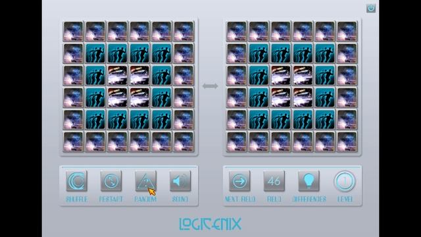421x237 pixels.
Task: Click the double-headed arrow between the grids
Action: pyautogui.click(x=210, y=86)
